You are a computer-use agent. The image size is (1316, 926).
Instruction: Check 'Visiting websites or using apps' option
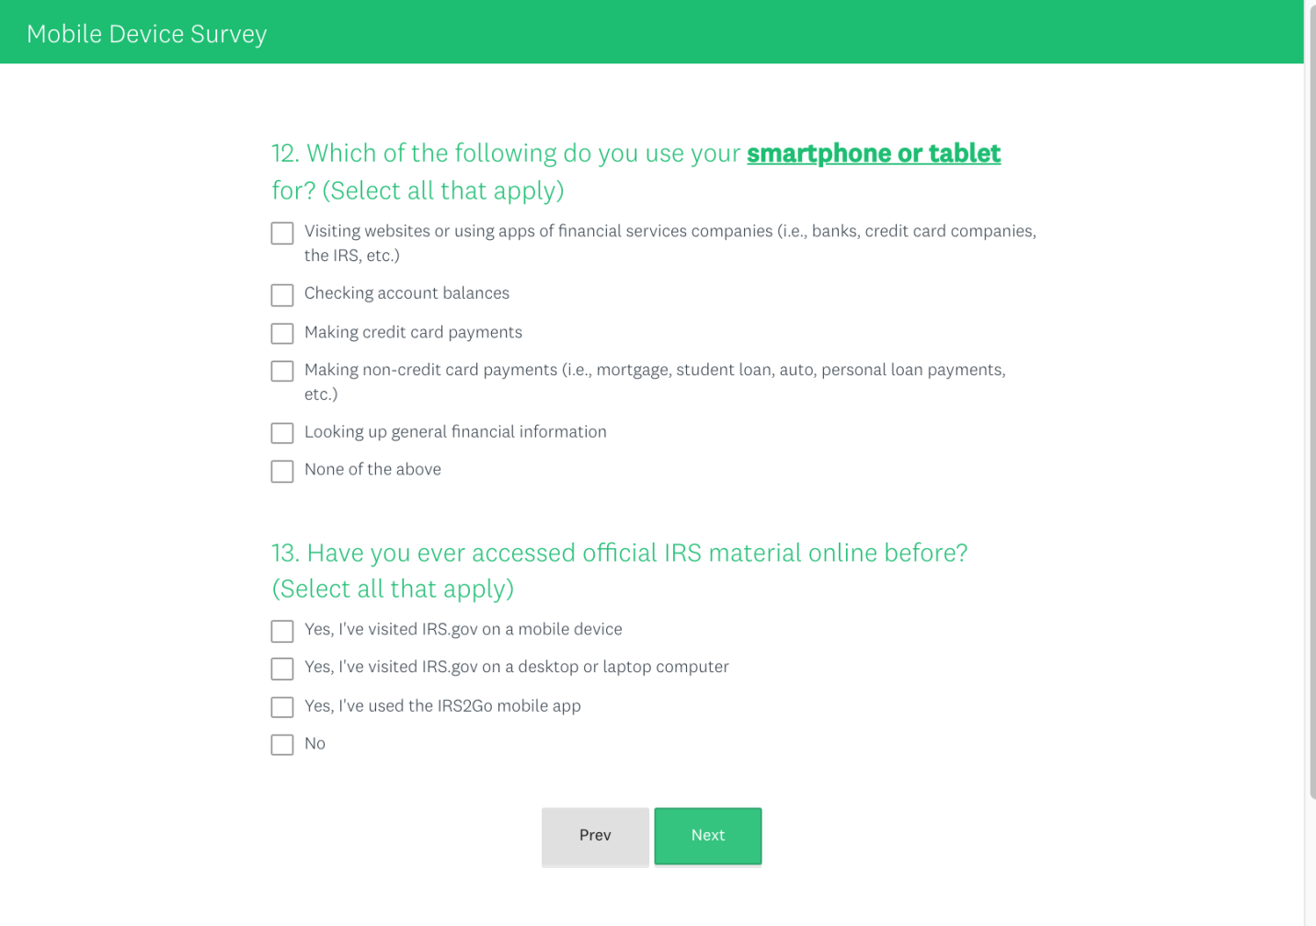click(282, 234)
